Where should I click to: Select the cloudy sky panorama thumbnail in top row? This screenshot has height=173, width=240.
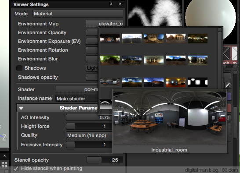[x=132, y=39]
